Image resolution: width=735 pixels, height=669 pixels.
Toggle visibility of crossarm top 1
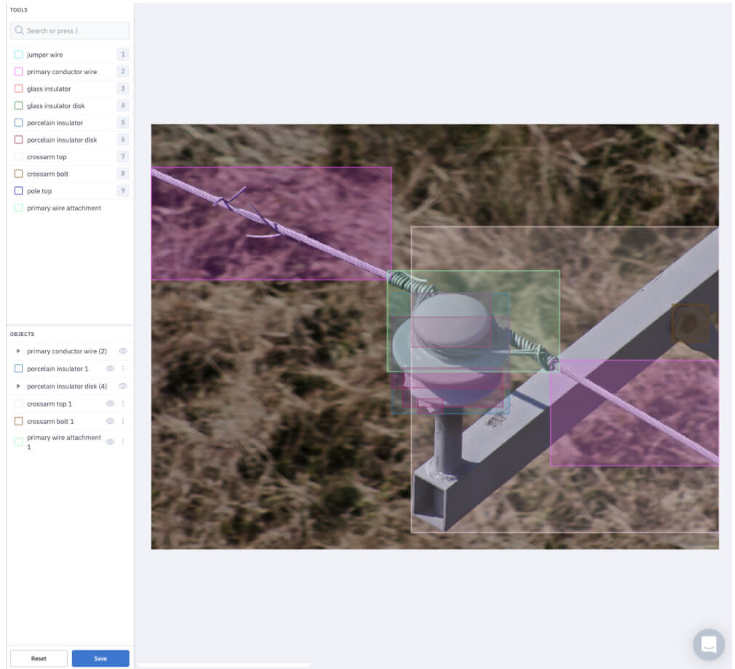tap(111, 404)
